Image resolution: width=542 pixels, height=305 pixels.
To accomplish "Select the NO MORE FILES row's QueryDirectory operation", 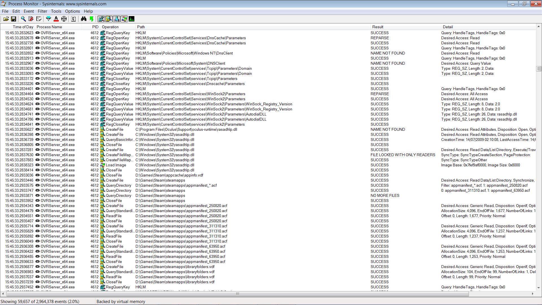I will (x=119, y=196).
